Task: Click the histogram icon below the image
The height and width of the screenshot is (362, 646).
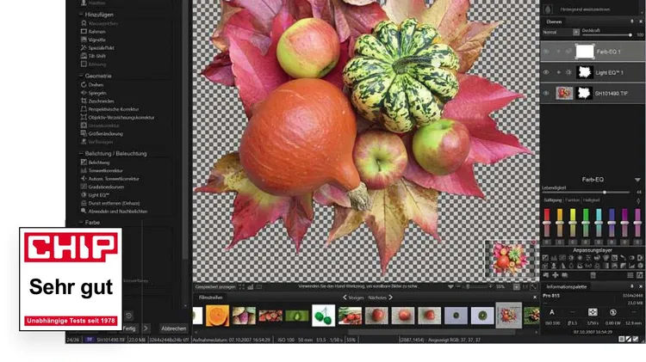Action: click(x=250, y=286)
